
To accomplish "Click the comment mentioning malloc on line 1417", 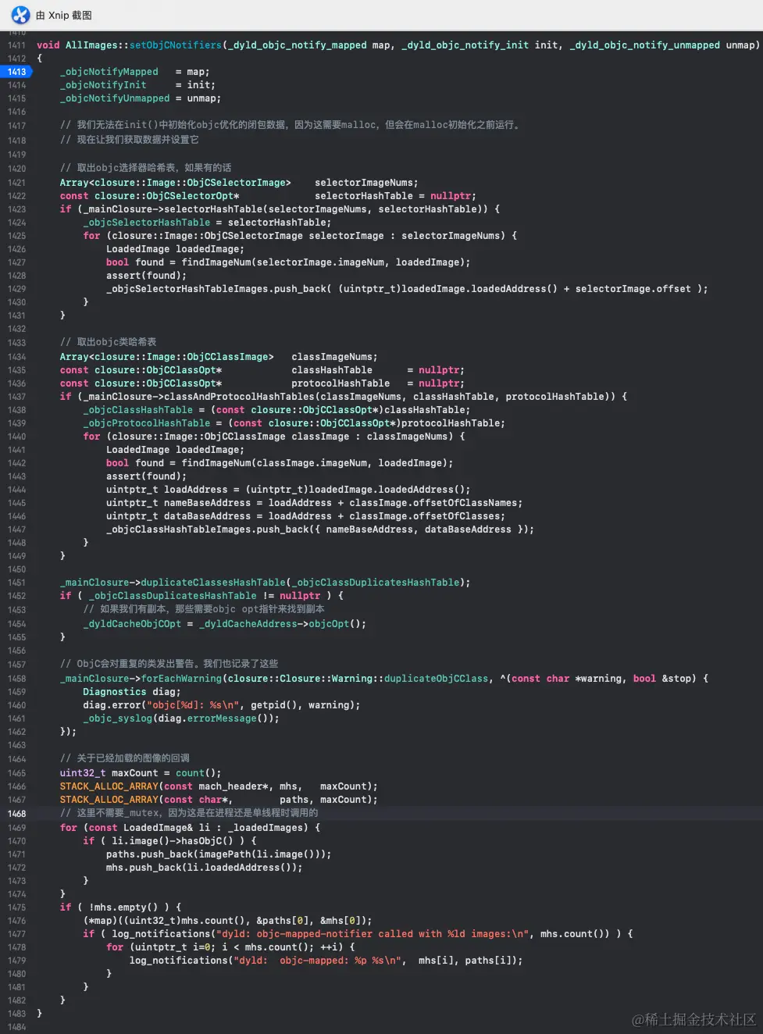I will pyautogui.click(x=291, y=125).
